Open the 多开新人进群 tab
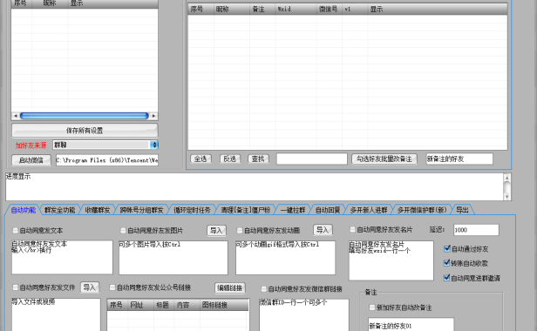The image size is (537, 331). tap(369, 210)
